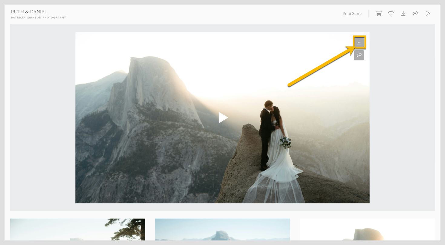Play the wedding video
Screen dimensions: 445x245
tap(223, 118)
